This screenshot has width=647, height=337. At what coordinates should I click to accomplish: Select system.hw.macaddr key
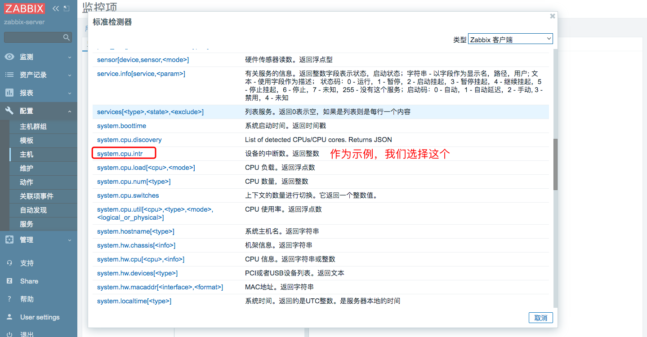pyautogui.click(x=160, y=287)
